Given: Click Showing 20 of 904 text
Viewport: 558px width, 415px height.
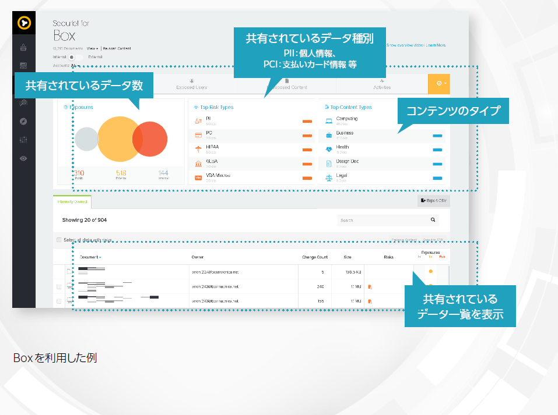Looking at the screenshot, I should coord(85,220).
